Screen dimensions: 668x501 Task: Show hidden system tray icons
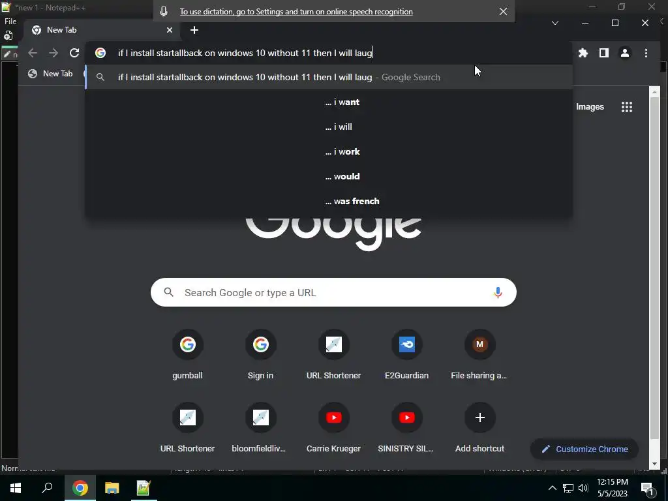pos(552,488)
